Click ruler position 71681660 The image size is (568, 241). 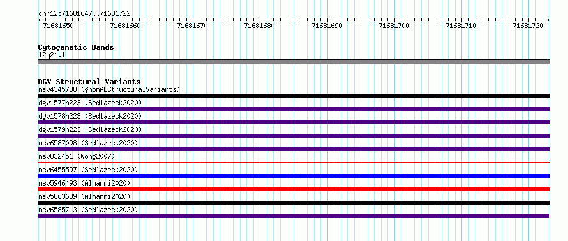point(125,26)
